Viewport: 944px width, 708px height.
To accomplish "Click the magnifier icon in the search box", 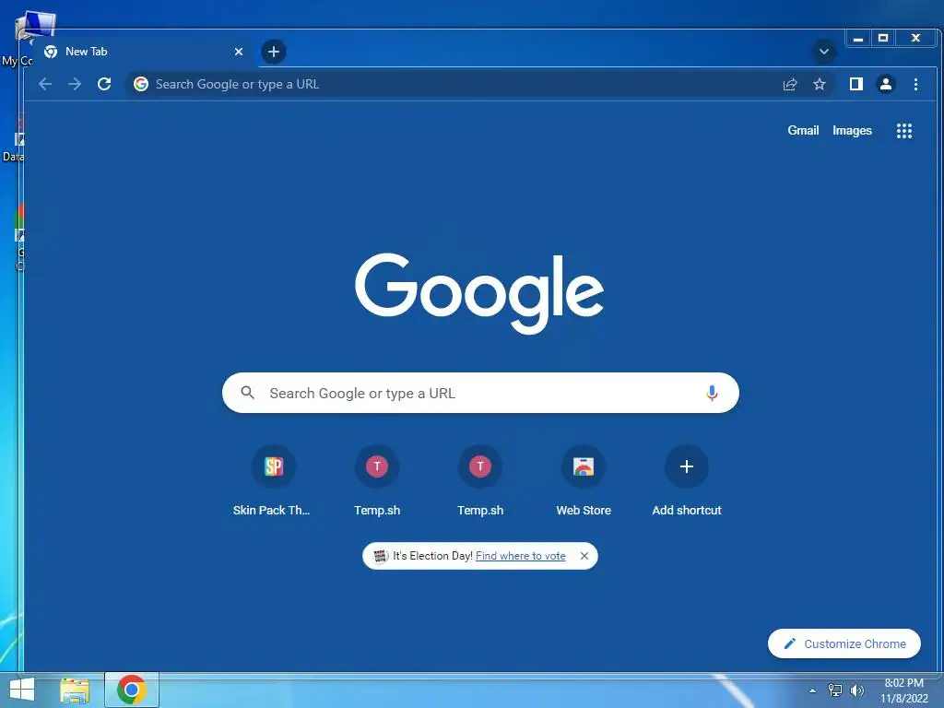I will pyautogui.click(x=247, y=393).
